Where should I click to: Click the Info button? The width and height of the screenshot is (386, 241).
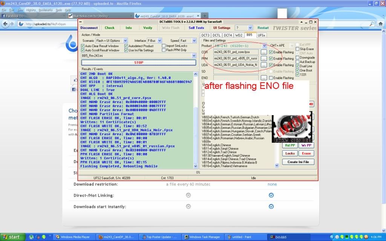pos(129,28)
